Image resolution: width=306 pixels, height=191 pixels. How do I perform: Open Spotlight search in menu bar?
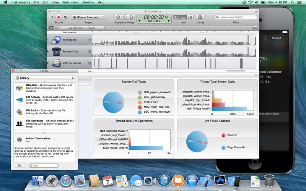292,2
